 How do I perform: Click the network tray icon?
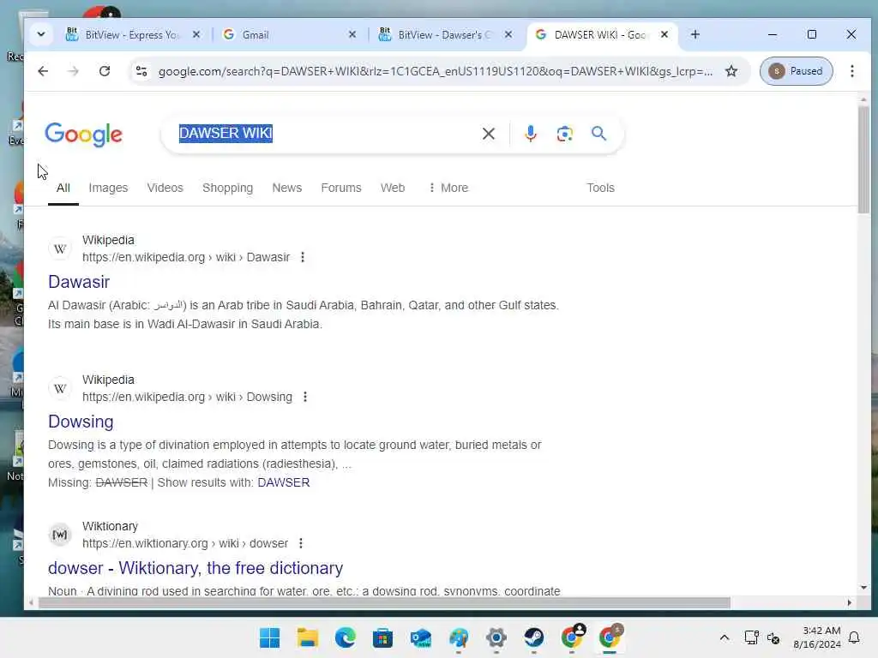click(x=751, y=637)
